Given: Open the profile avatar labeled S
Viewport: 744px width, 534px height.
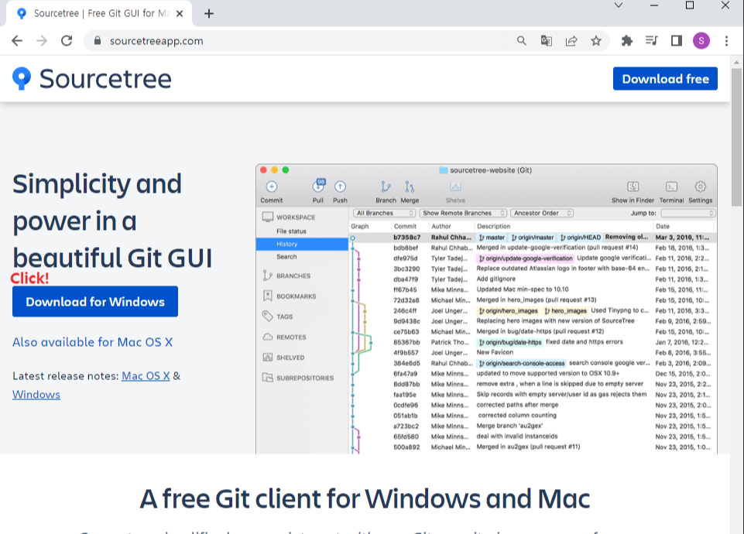Looking at the screenshot, I should (x=701, y=41).
